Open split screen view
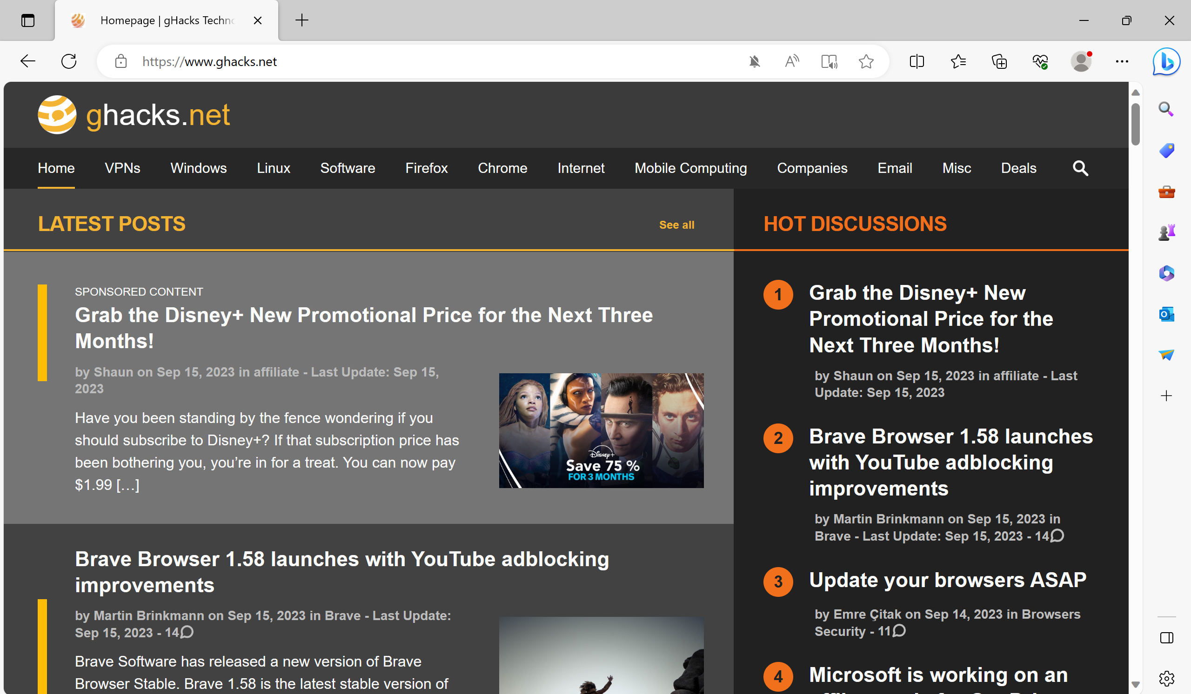This screenshot has width=1191, height=694. (x=917, y=61)
